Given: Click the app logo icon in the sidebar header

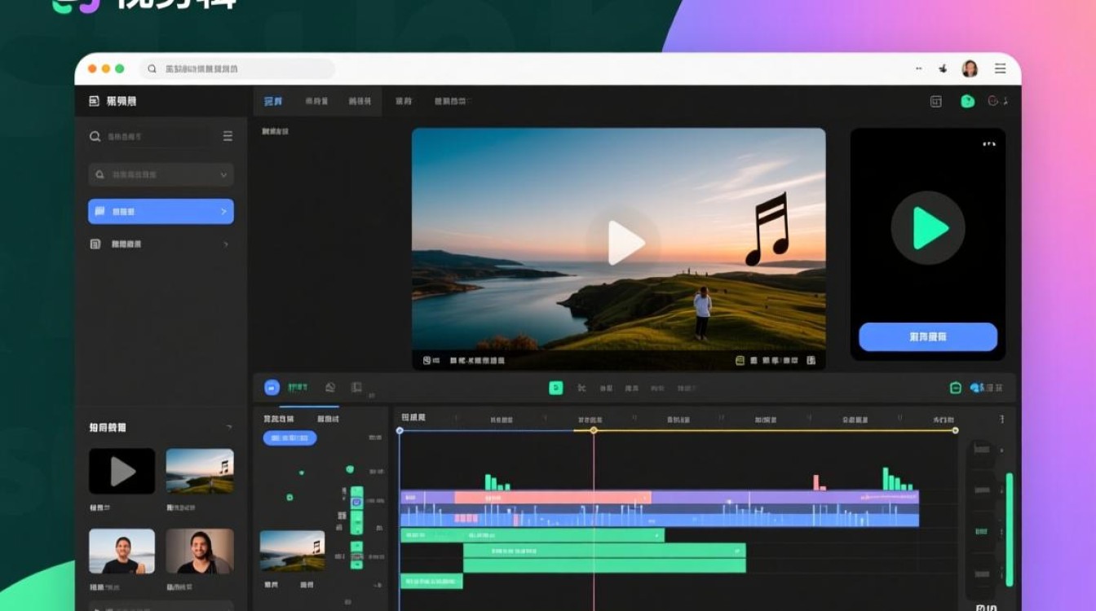Looking at the screenshot, I should coord(94,101).
